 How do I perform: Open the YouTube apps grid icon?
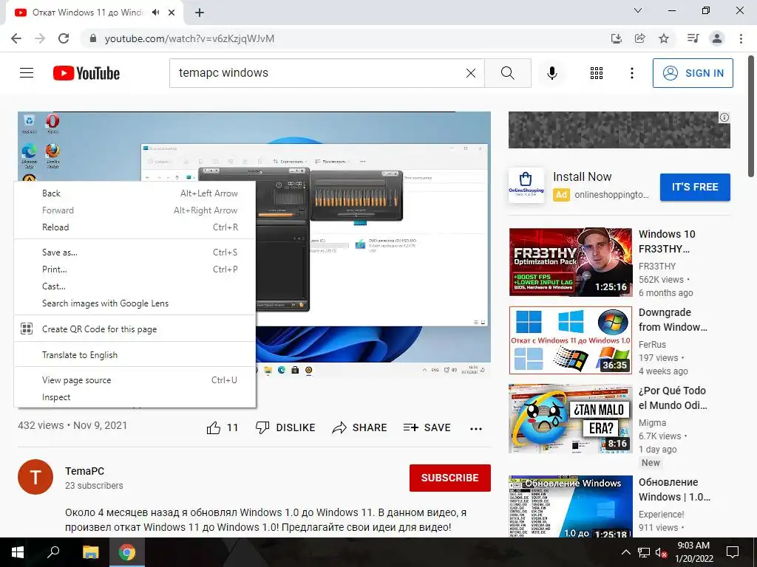click(597, 73)
